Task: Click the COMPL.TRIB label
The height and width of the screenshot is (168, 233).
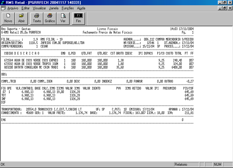Action: click(x=8, y=81)
